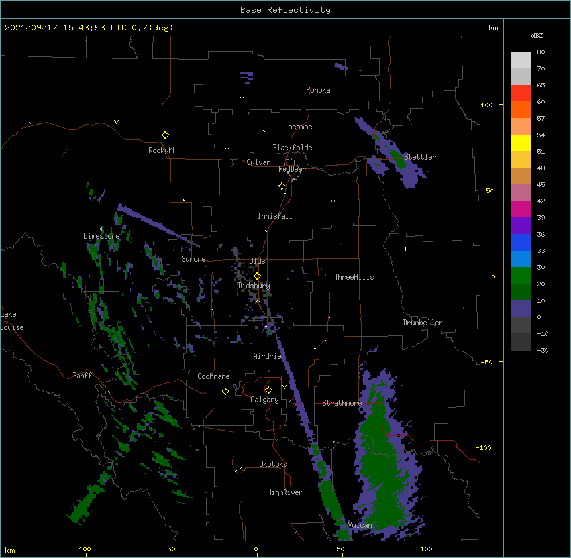
Task: Click the Lake Louise label
Action: (x=12, y=321)
